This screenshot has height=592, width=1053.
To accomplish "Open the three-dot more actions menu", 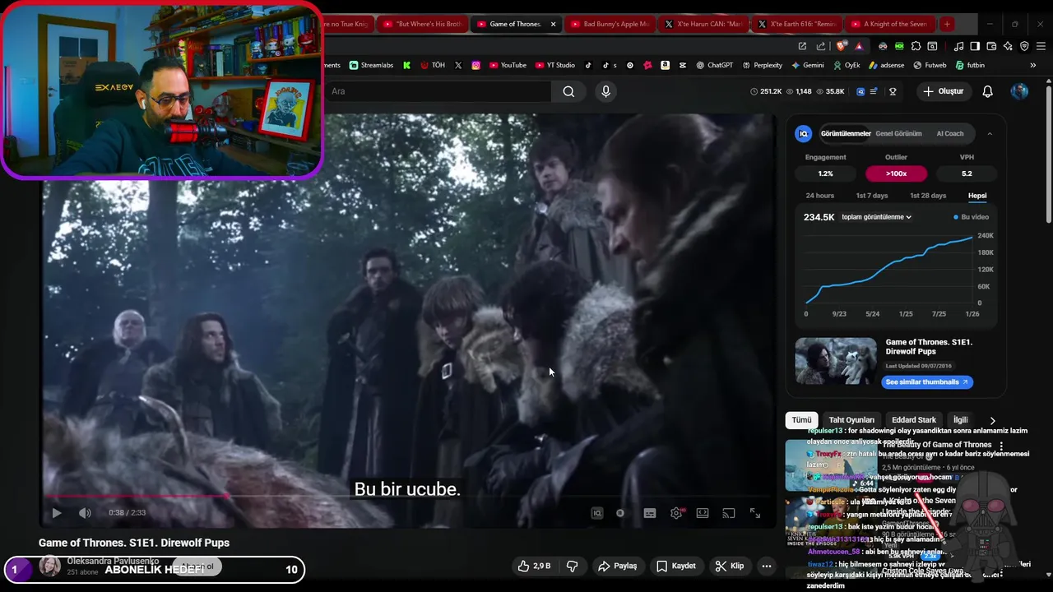I will pyautogui.click(x=767, y=566).
